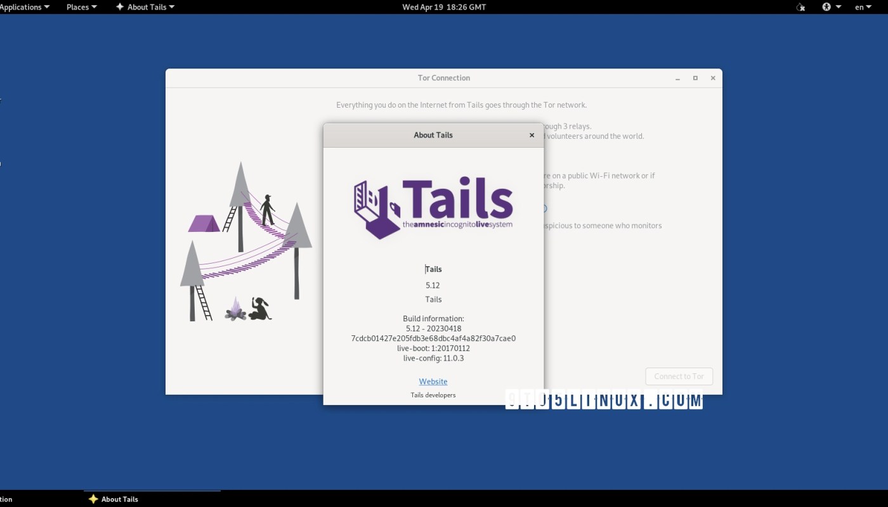Click the live-config: 11.0.3 line

(433, 358)
